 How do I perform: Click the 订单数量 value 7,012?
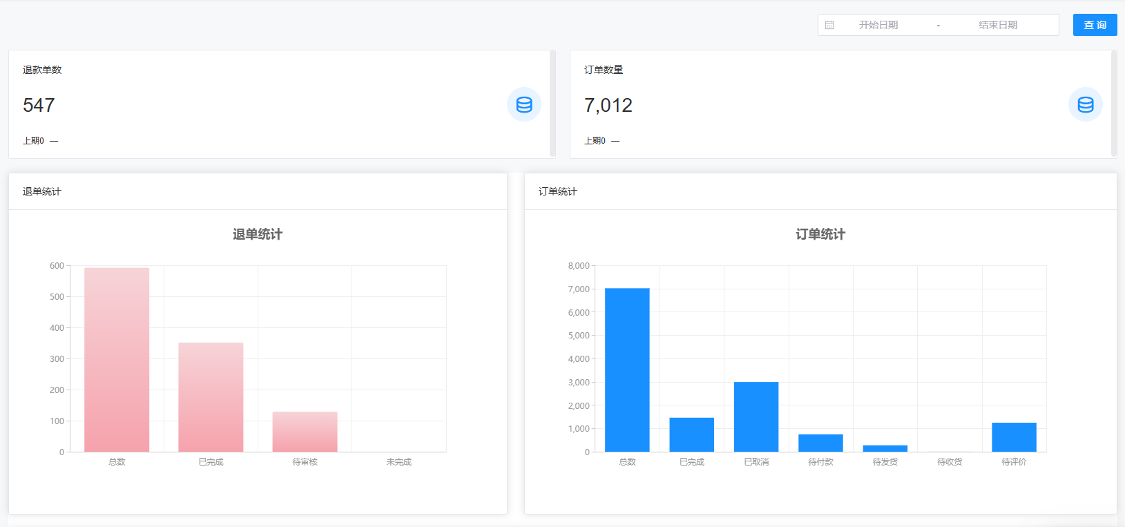coord(608,105)
